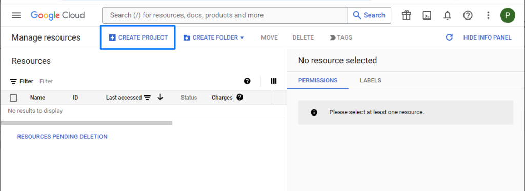Open the gift box free trial icon
The height and width of the screenshot is (191, 525).
pos(407,15)
